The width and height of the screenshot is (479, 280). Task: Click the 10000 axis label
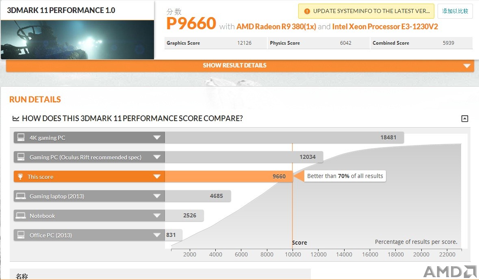tap(293, 254)
